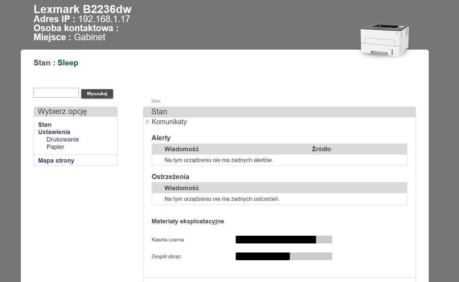Collapse the Komunikaty section chevron
The height and width of the screenshot is (282, 459).
(x=147, y=122)
